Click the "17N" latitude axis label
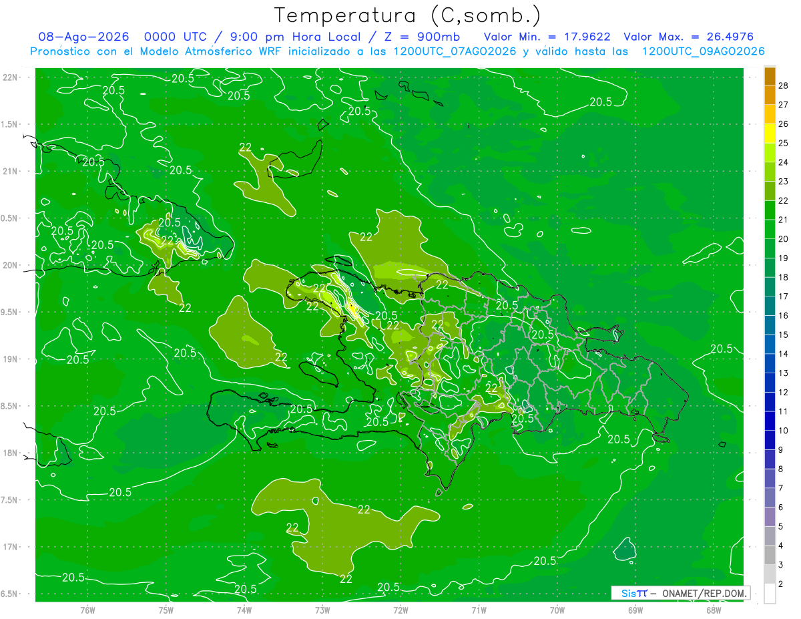Image resolution: width=801 pixels, height=619 pixels. tap(10, 547)
